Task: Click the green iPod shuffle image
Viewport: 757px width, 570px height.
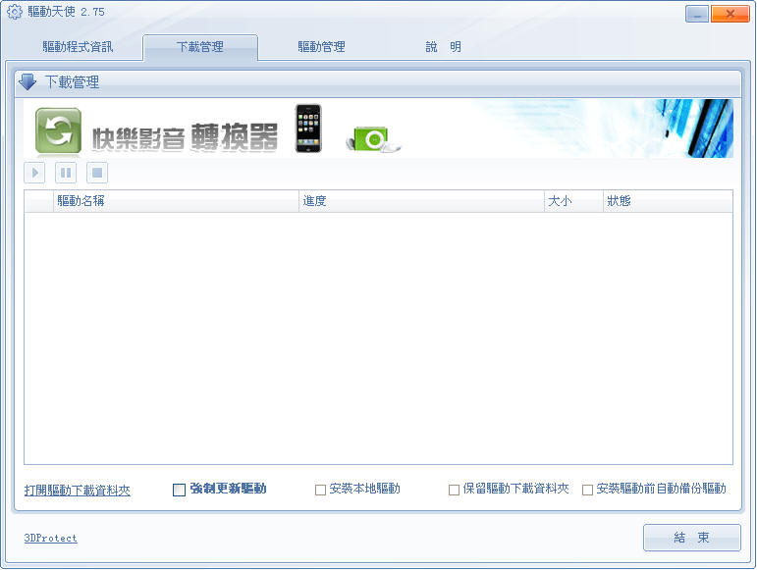Action: click(x=371, y=139)
